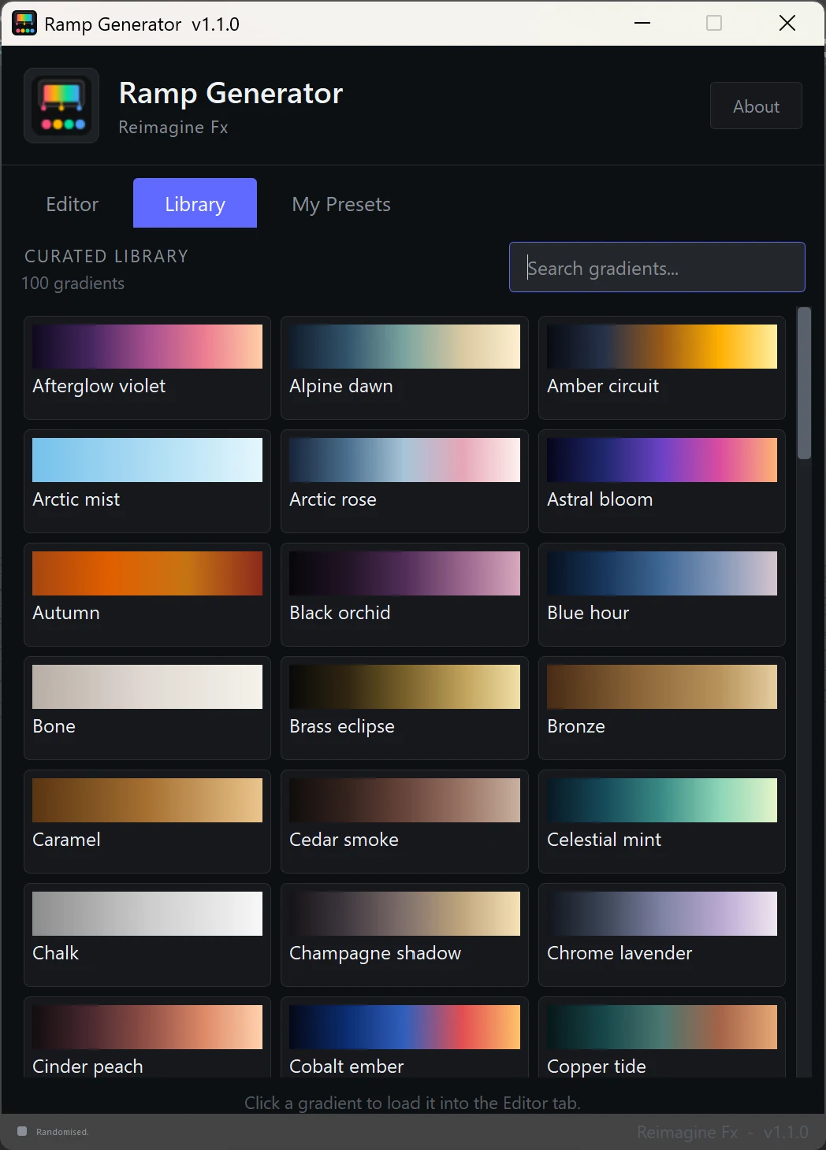Click the hint 'Click a gradient to load it' text
Image resolution: width=826 pixels, height=1150 pixels.
pyautogui.click(x=412, y=1103)
